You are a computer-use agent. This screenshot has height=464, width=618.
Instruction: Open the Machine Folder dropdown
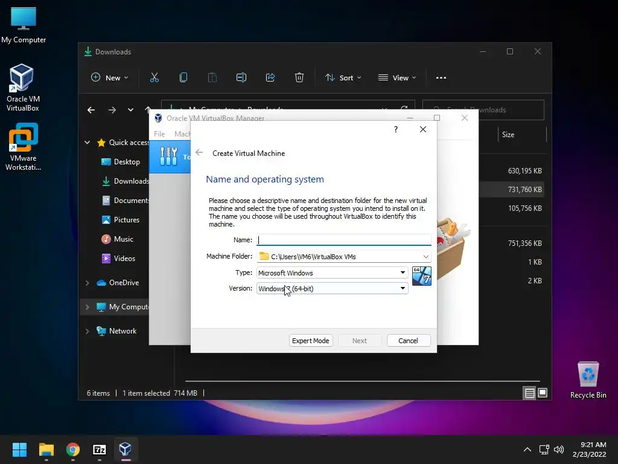click(425, 256)
